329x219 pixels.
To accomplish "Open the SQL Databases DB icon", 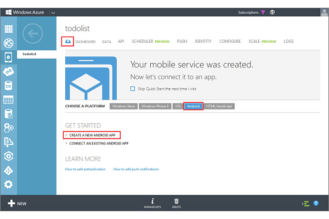I will [9, 85].
